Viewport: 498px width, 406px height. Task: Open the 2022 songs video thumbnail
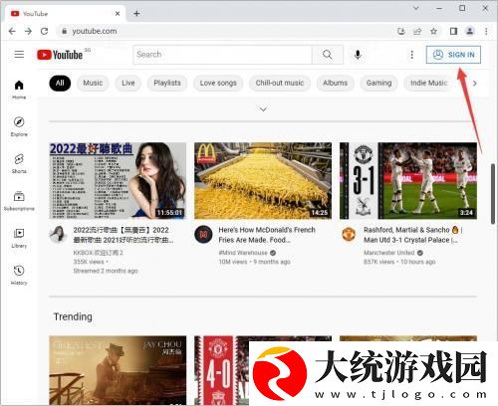click(118, 181)
